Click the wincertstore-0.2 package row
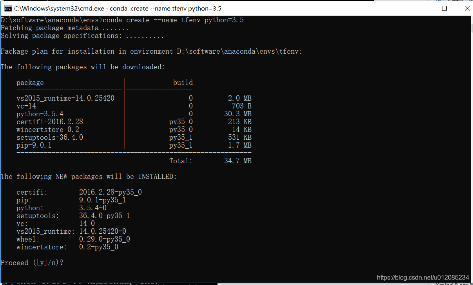This screenshot has width=473, height=285. coord(48,129)
